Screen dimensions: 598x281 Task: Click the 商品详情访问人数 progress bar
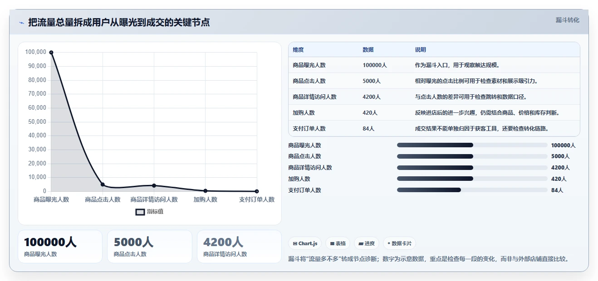pos(472,168)
